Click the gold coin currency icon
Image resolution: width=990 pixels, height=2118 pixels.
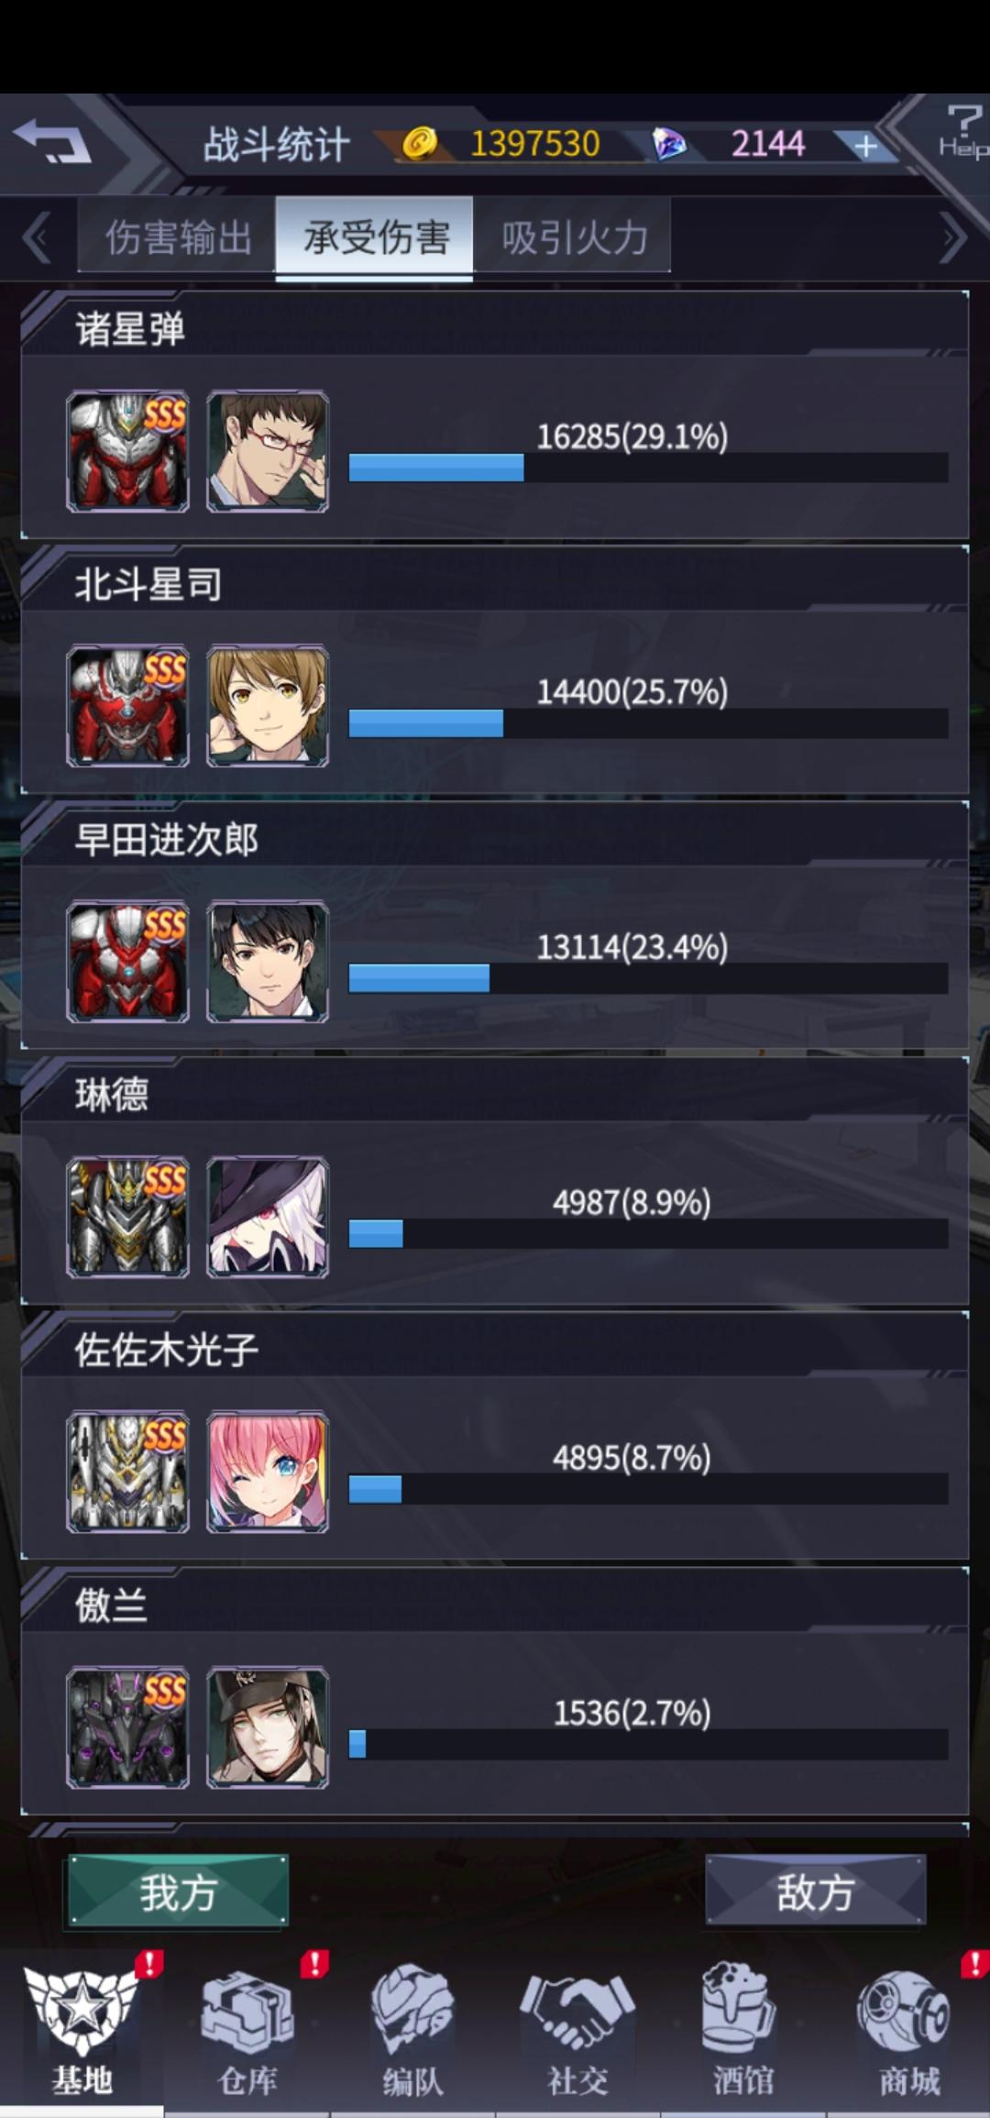(x=420, y=144)
